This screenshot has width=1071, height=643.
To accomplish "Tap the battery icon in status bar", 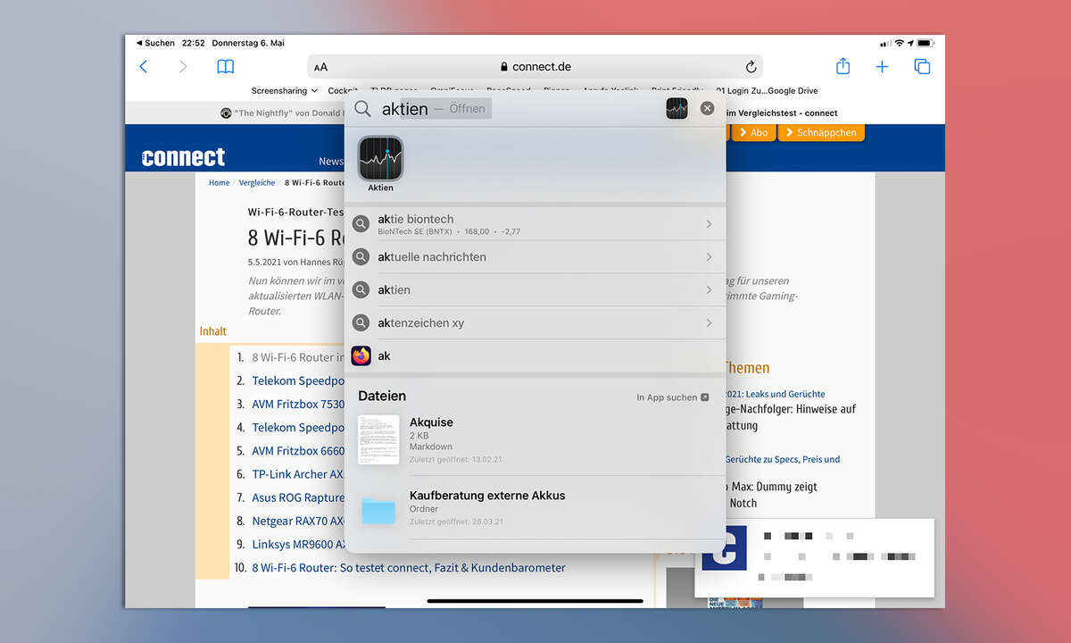I will pos(925,43).
